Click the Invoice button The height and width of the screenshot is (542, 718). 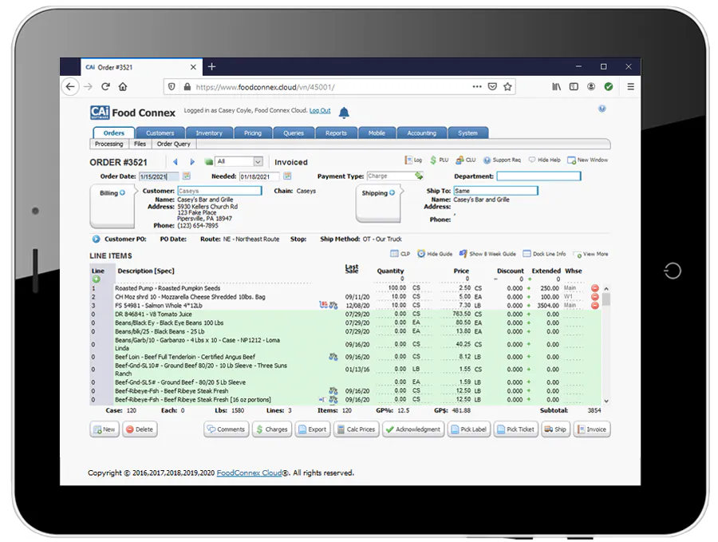592,429
